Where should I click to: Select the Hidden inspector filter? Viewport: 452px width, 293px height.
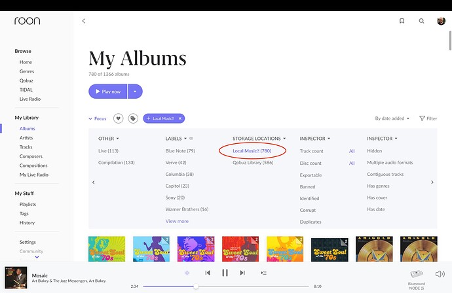click(375, 151)
